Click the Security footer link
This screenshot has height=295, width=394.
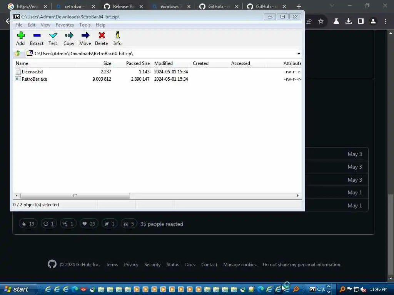[152, 264]
